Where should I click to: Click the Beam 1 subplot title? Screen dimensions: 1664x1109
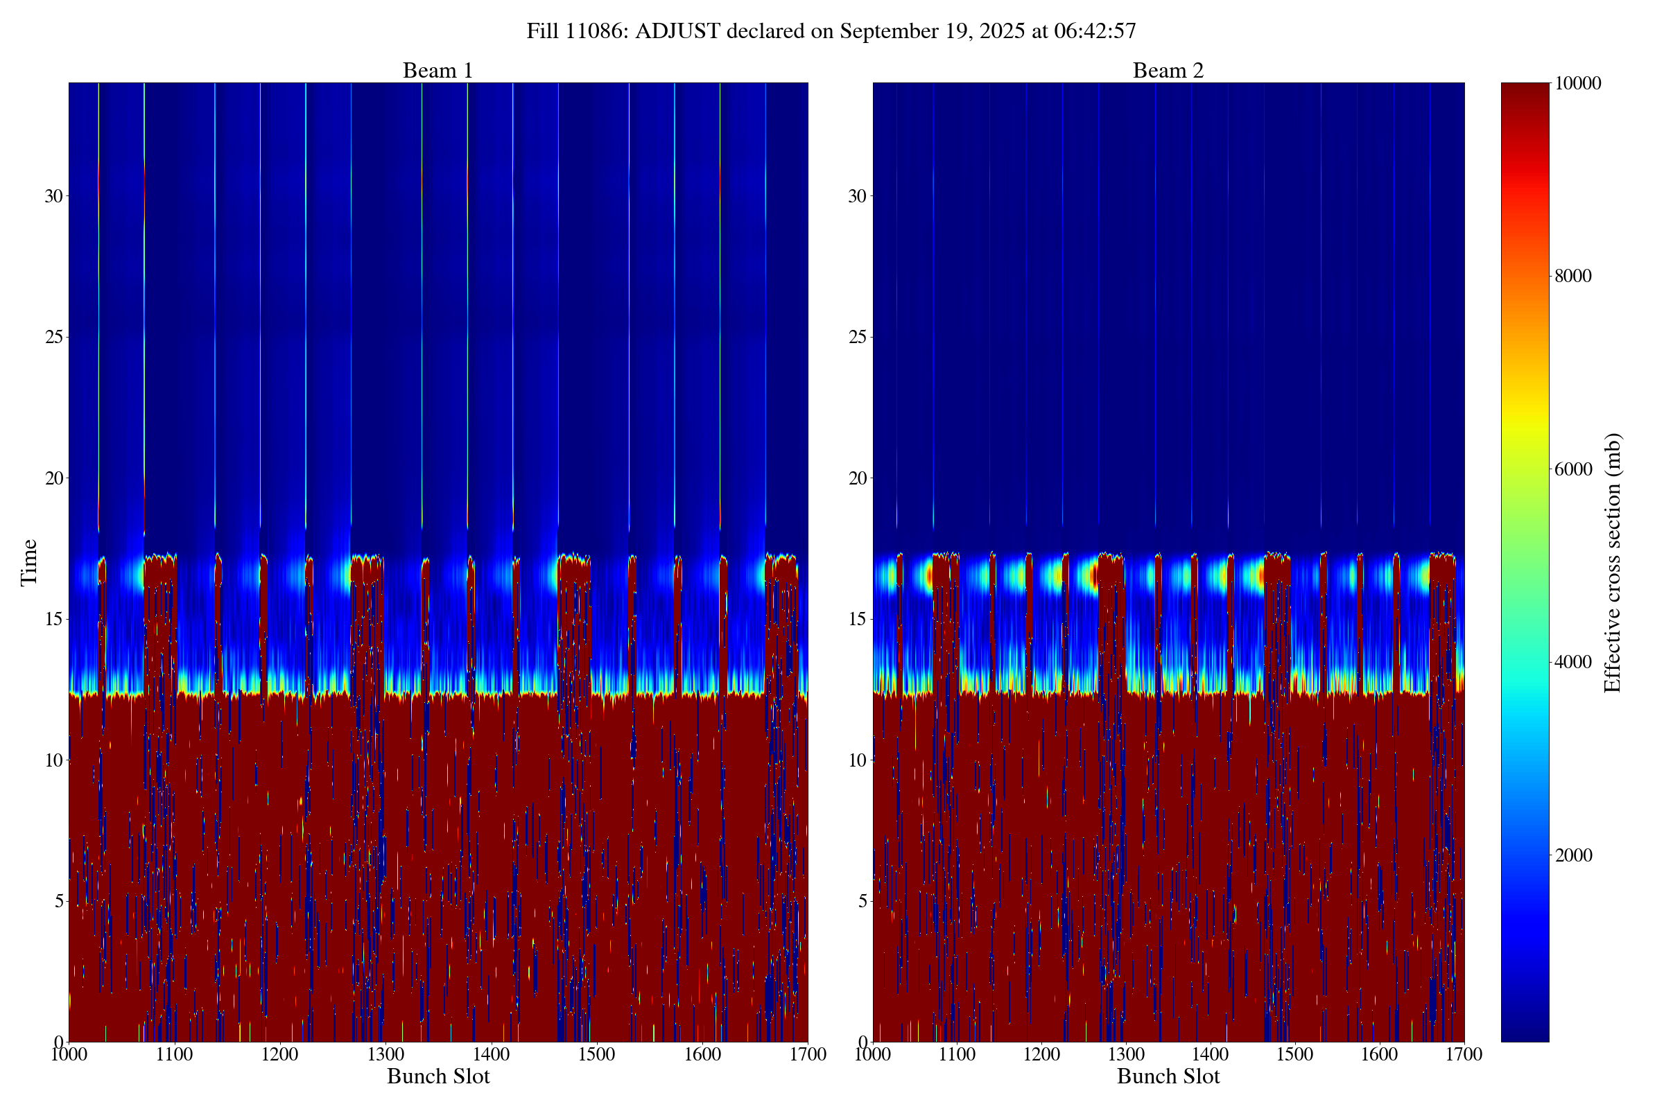(437, 71)
